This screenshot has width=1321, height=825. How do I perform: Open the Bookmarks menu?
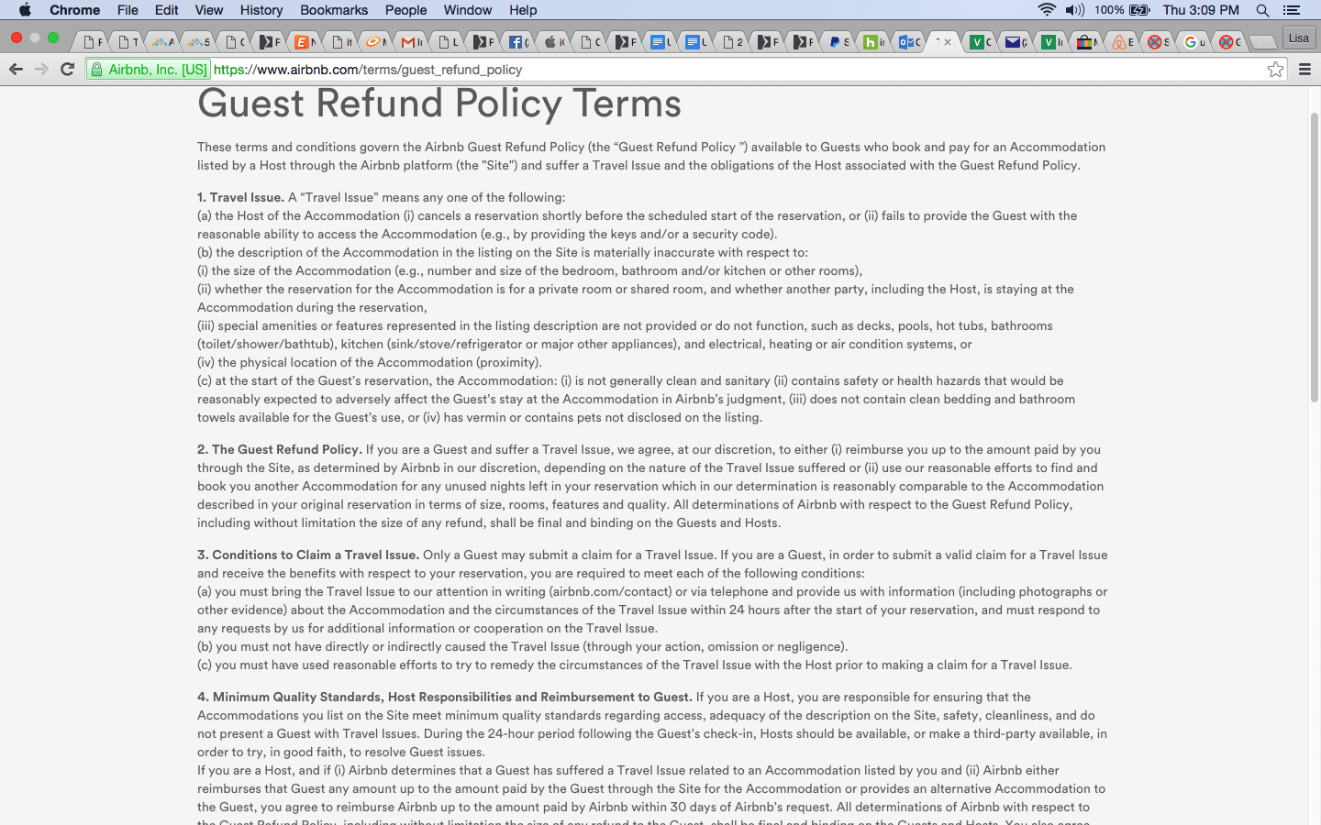(x=334, y=10)
